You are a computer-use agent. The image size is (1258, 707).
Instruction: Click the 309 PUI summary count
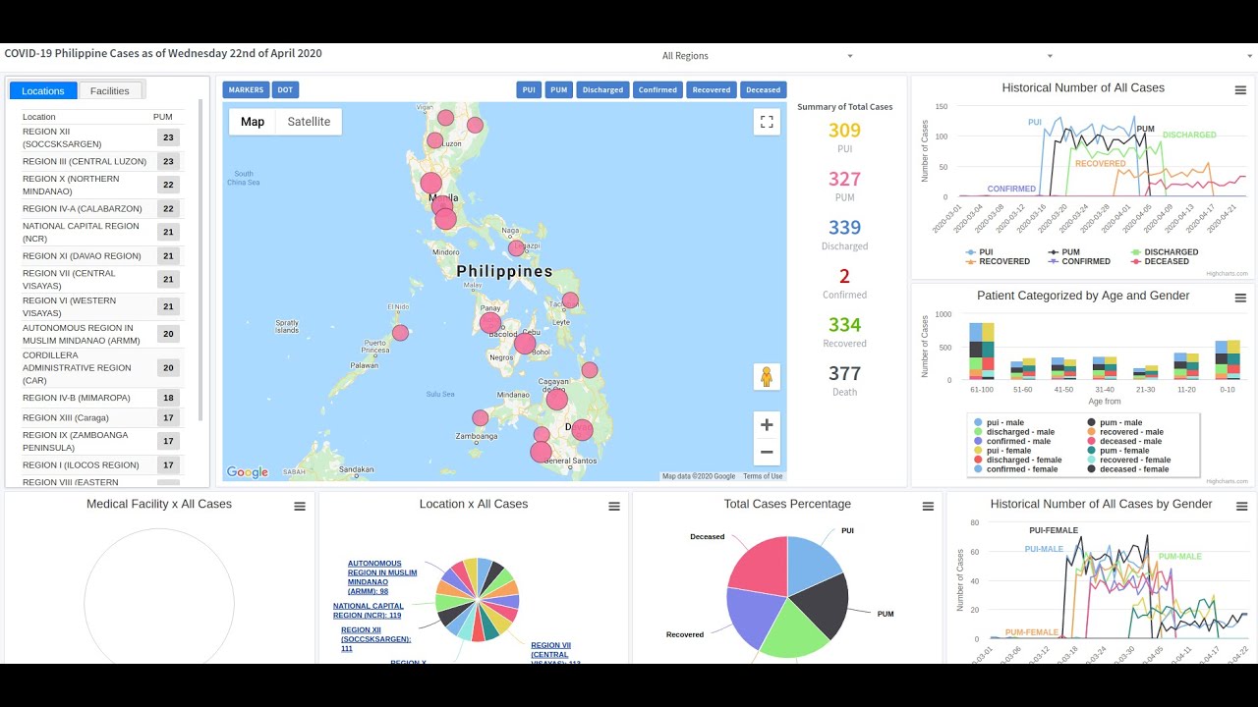pyautogui.click(x=844, y=131)
